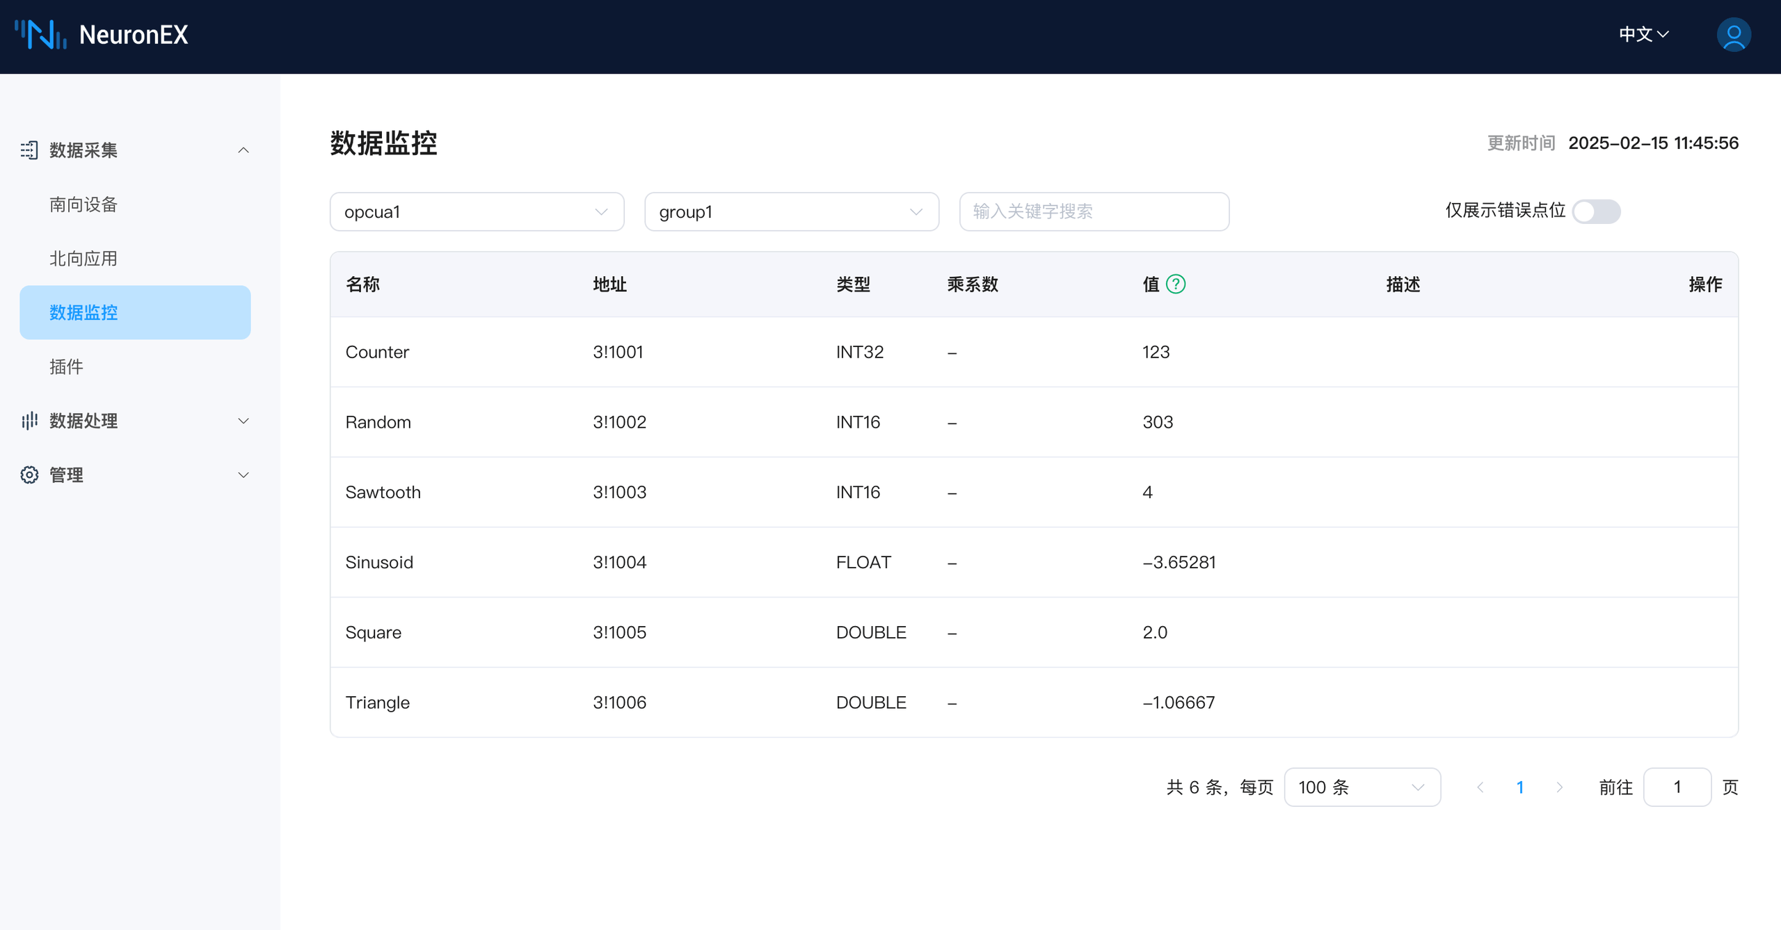Viewport: 1781px width, 930px height.
Task: Click the keyword search input field
Action: (1094, 211)
